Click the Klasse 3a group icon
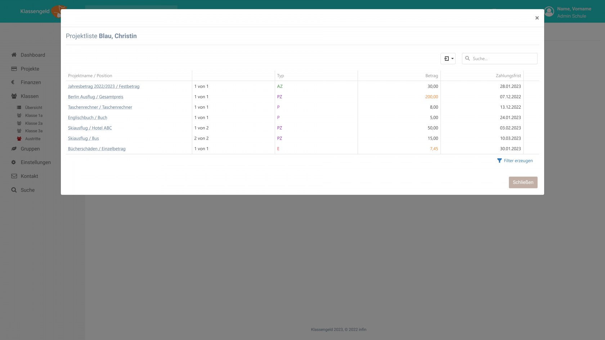The width and height of the screenshot is (605, 340). 19,131
